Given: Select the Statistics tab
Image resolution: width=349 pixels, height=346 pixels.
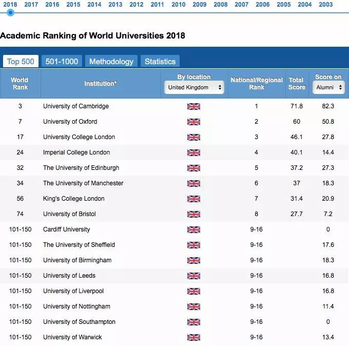Looking at the screenshot, I should click(x=160, y=62).
